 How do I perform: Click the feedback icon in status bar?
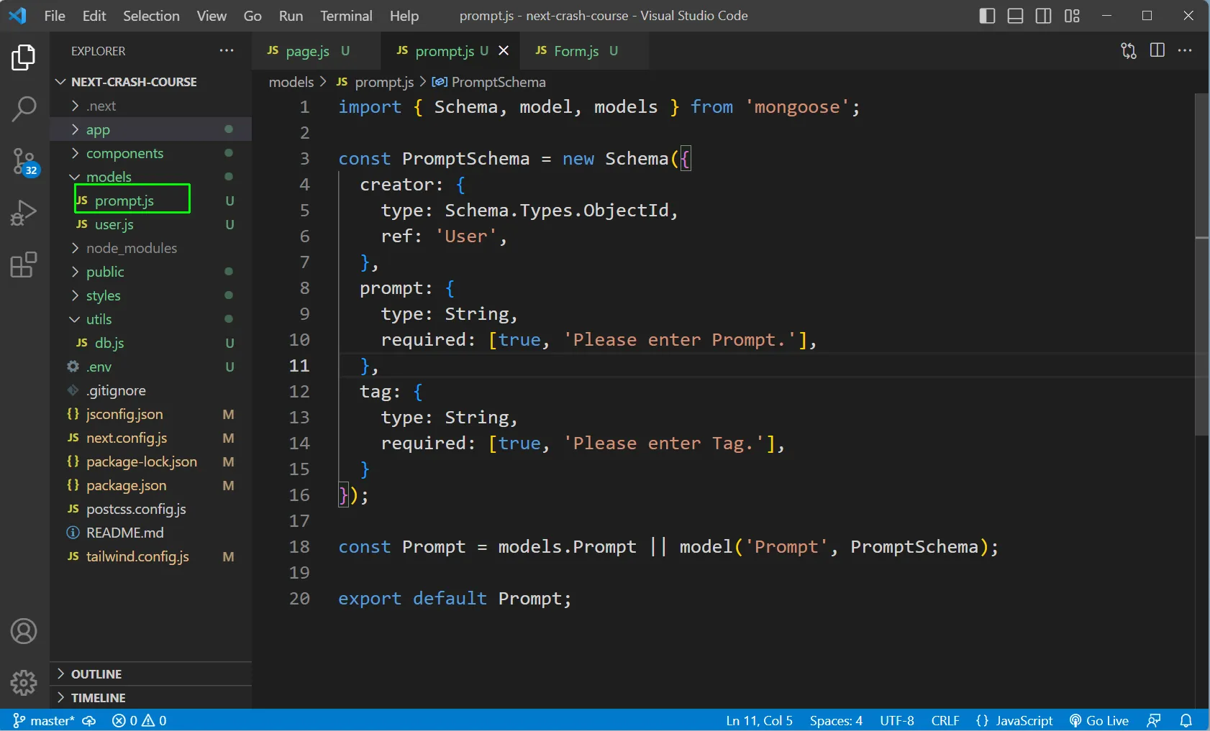pos(1154,720)
